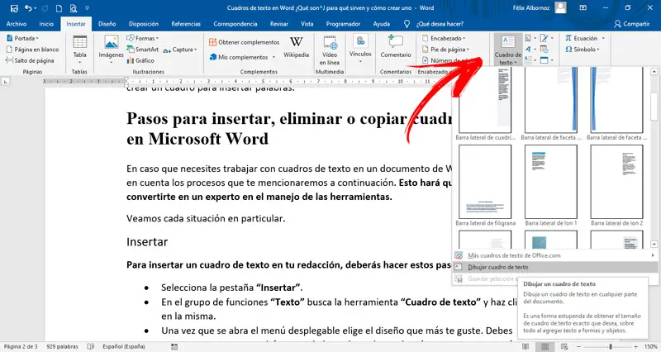Viewport: 661px width, 352px height.
Task: Select Más cuadros de texto de Office.com
Action: pos(554,255)
